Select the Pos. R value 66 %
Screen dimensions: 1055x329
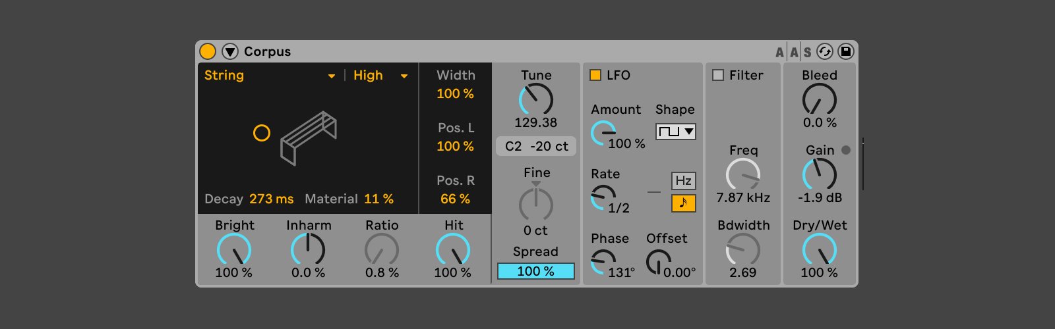[455, 199]
